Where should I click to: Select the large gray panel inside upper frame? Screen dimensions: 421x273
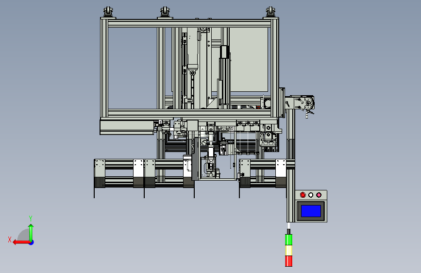coord(249,59)
